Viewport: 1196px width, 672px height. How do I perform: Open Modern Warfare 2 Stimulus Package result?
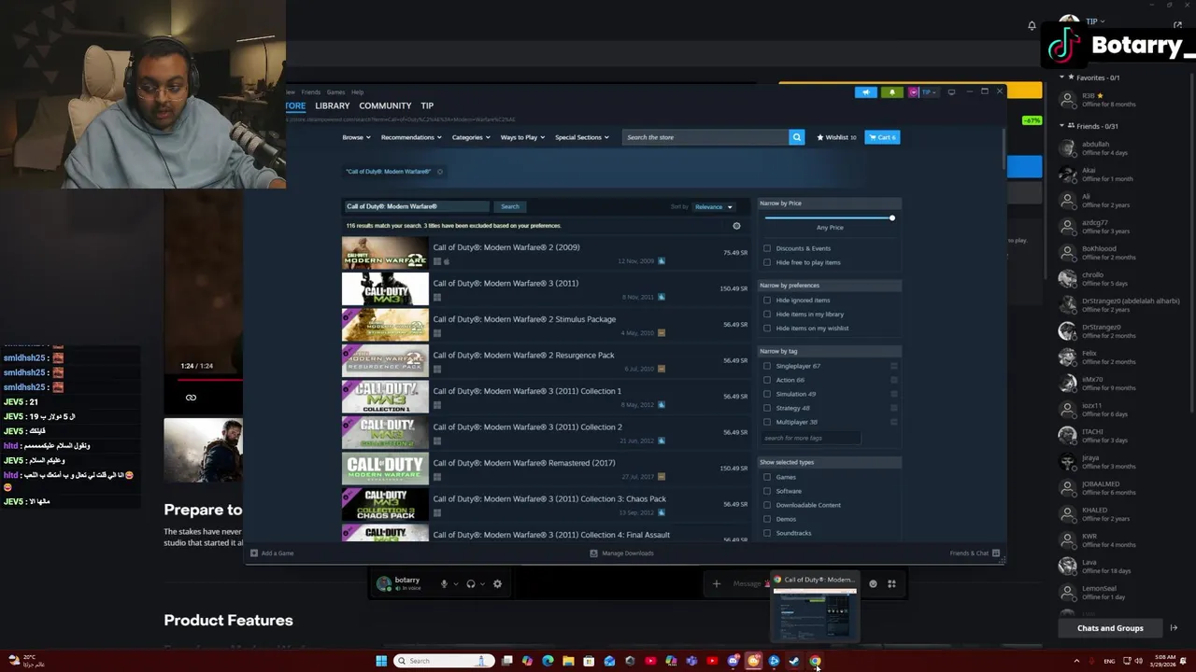tap(546, 325)
